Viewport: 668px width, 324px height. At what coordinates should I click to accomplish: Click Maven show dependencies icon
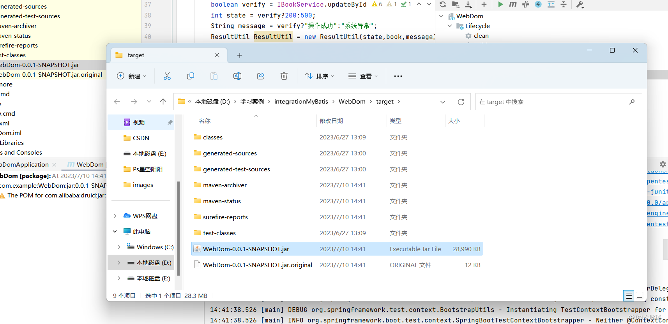pyautogui.click(x=551, y=4)
